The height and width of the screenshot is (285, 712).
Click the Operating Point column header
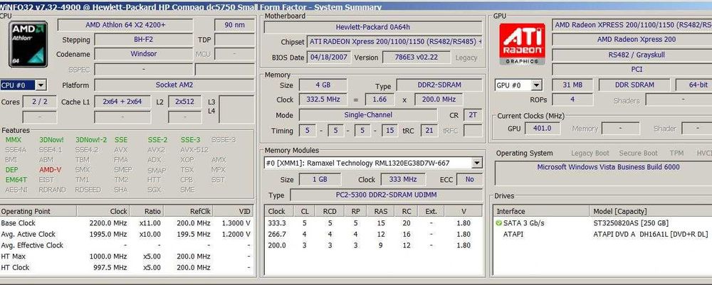[38, 211]
